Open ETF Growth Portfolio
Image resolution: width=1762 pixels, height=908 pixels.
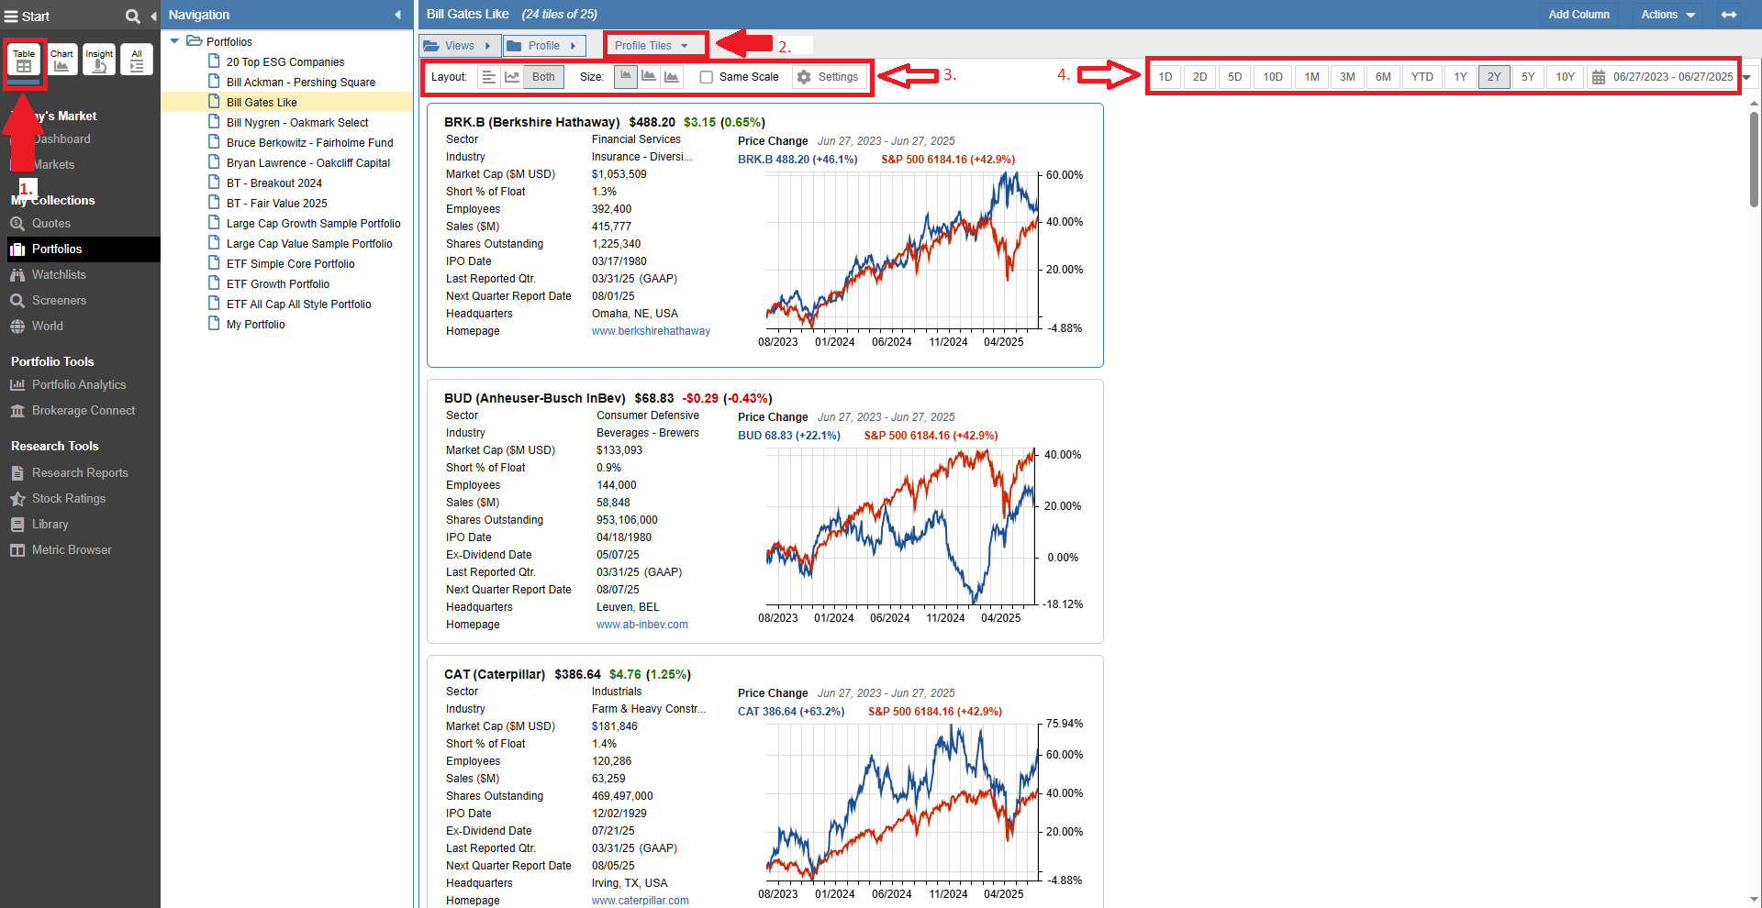coord(278,284)
